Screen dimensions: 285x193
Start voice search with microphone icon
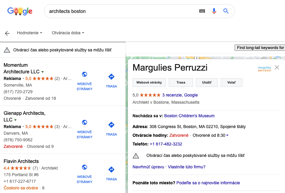tap(214, 11)
